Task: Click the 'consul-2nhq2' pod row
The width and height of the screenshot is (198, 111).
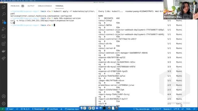Action: [105, 21]
